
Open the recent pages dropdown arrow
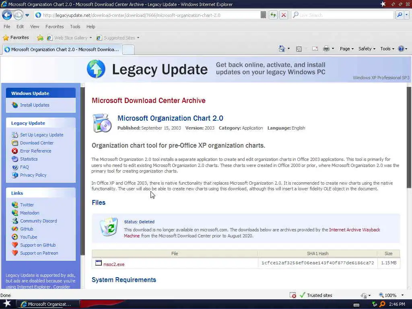point(27,15)
